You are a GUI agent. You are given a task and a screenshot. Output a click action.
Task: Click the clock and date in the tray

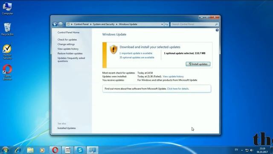(262, 150)
